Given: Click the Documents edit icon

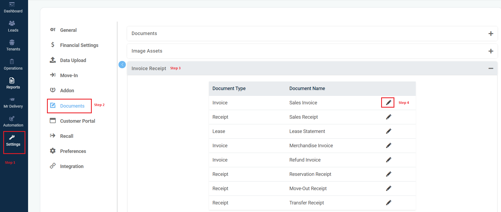Looking at the screenshot, I should pos(53,105).
